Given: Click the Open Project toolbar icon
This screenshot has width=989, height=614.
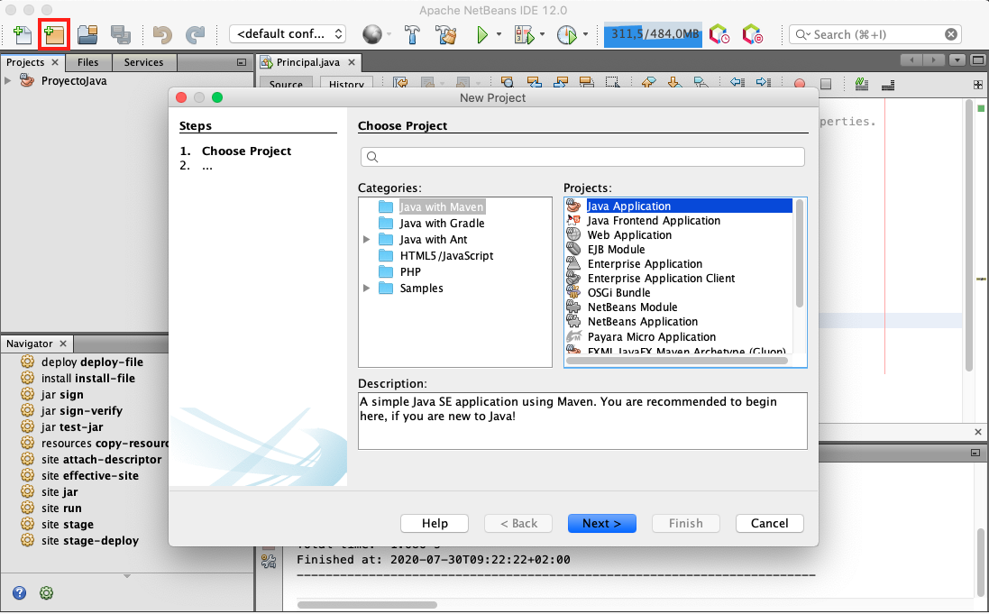Looking at the screenshot, I should pyautogui.click(x=87, y=34).
